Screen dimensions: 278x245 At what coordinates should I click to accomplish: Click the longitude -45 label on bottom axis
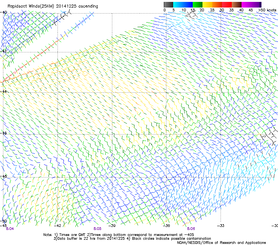(x=3, y=226)
